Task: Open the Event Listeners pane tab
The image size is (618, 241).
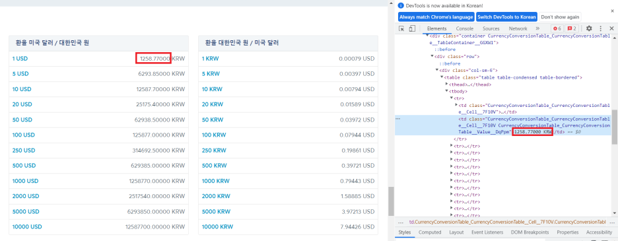Action: (487, 232)
